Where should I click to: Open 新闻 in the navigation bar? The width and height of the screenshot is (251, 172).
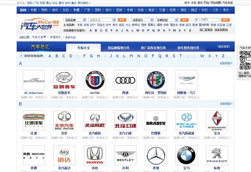[x=23, y=10]
